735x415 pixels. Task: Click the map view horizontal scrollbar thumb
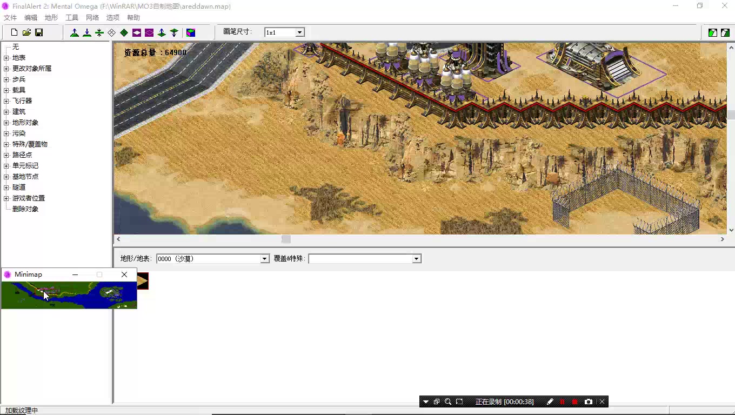coord(286,239)
